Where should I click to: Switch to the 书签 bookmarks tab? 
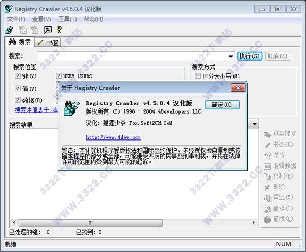click(x=47, y=42)
